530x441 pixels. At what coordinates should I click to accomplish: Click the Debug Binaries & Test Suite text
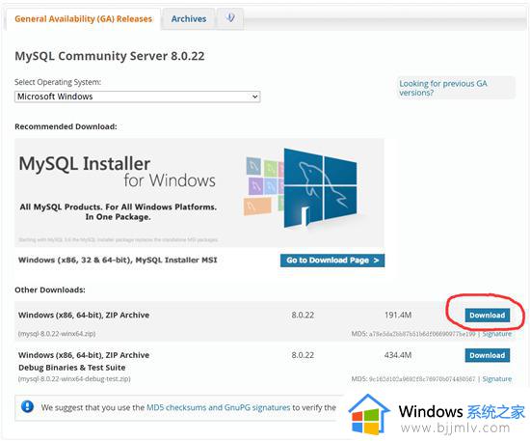72,368
